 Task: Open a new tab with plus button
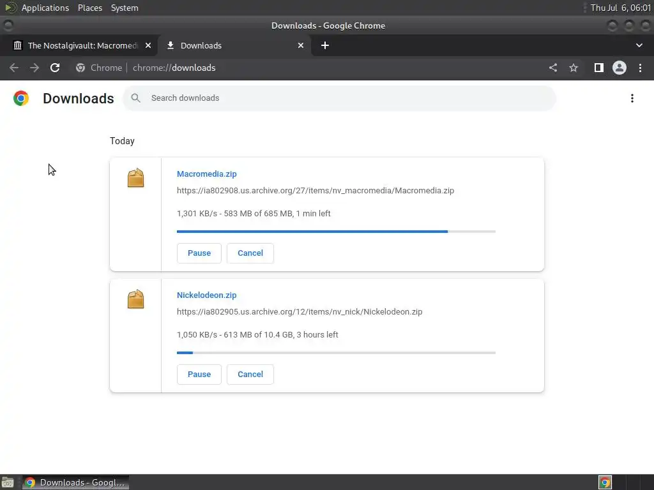tap(325, 45)
